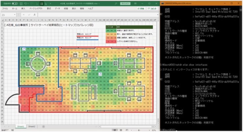Screen dimensions: 243x132
Task: Click the 共有 (Share) button
Action: tap(141, 9)
